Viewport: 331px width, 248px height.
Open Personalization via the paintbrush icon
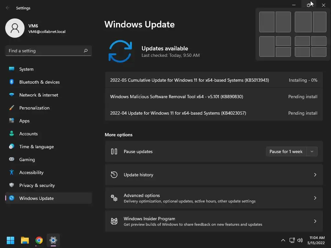12,108
